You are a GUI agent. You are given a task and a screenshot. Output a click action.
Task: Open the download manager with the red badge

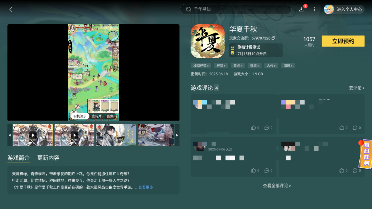point(301,9)
